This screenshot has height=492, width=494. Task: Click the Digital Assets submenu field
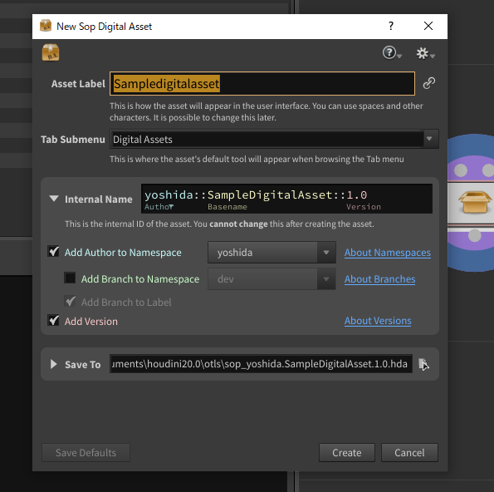267,139
